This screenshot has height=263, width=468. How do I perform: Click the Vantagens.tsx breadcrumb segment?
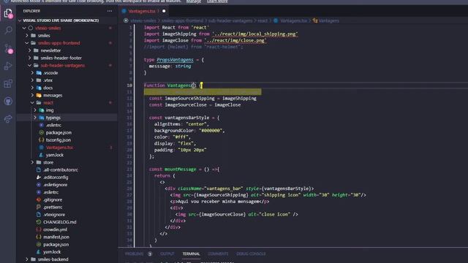pyautogui.click(x=293, y=20)
